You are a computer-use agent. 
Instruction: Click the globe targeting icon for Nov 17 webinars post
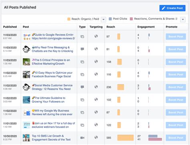(96, 125)
